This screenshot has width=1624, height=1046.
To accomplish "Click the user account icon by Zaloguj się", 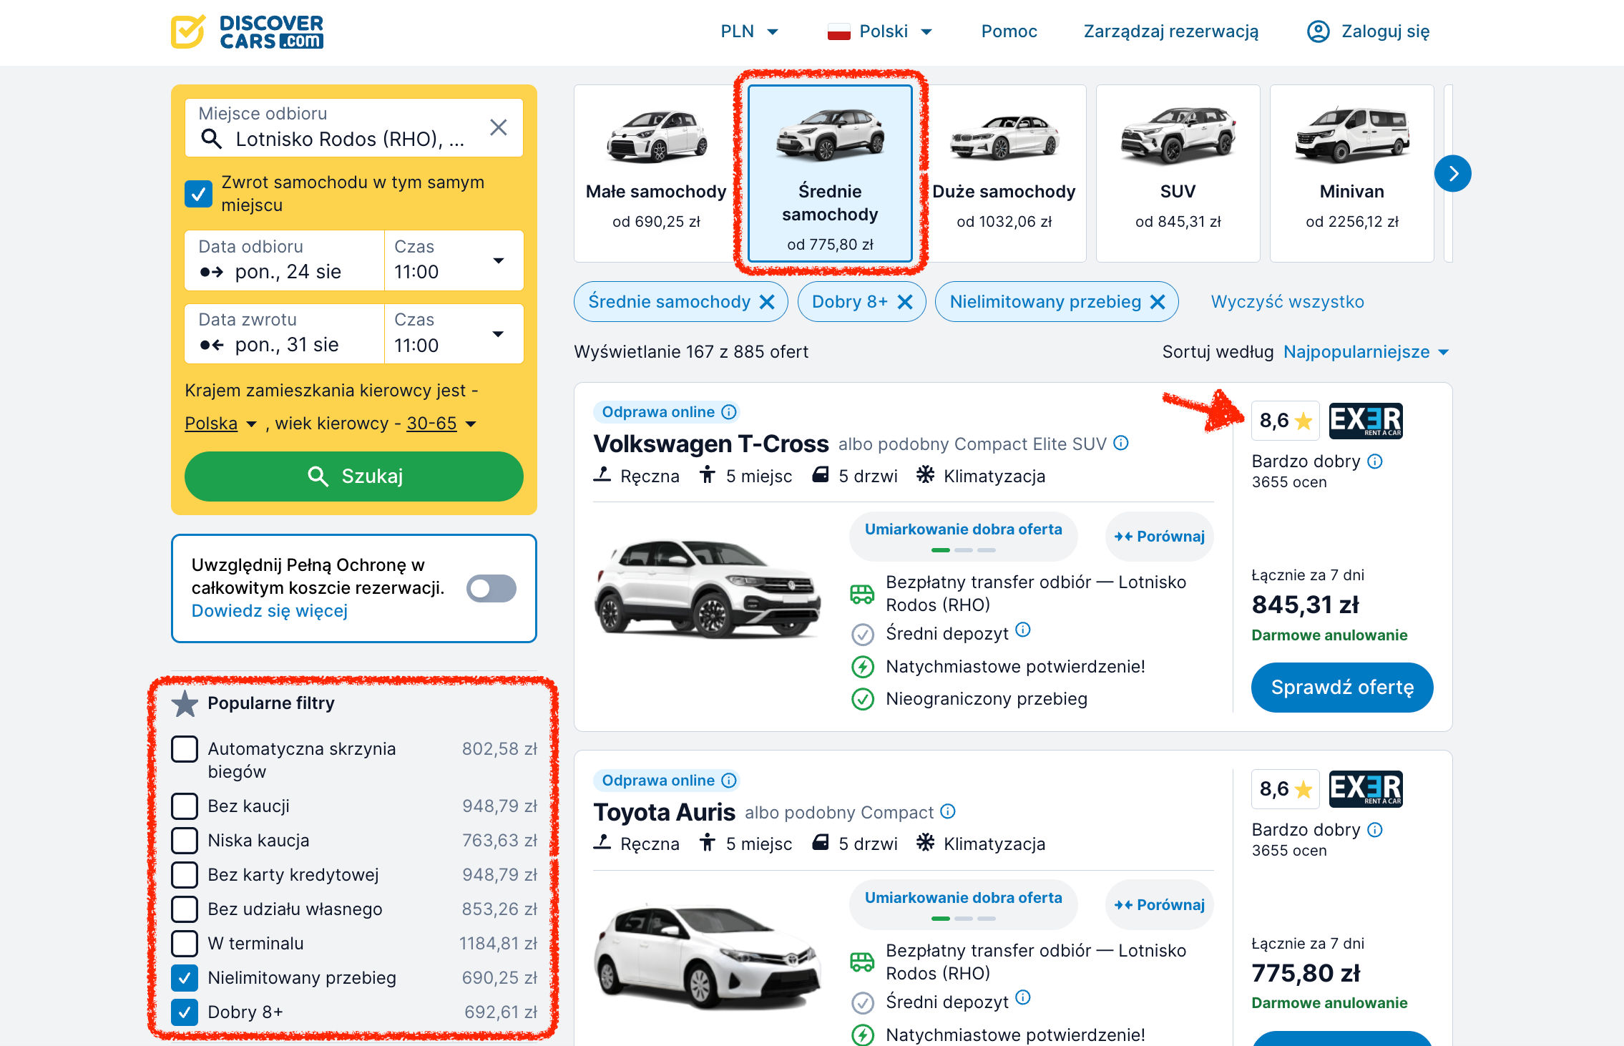I will [1318, 31].
